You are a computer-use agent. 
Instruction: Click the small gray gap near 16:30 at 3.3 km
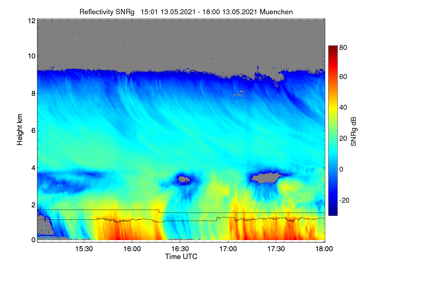[184, 179]
